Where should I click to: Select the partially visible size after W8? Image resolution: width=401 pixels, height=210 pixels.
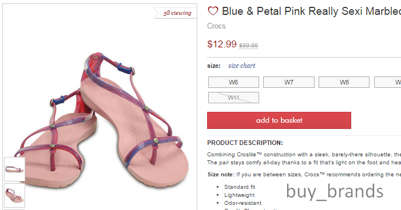388,82
